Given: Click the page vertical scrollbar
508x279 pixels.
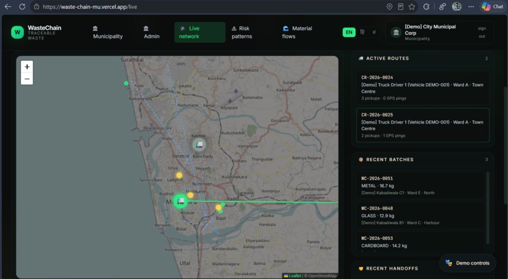Looking at the screenshot, I should pyautogui.click(x=505, y=145).
